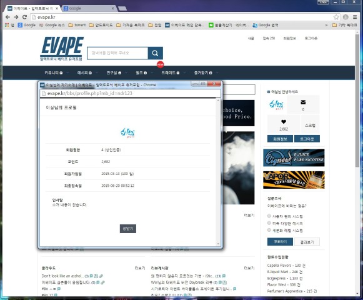Expand the 레시피 navigation dropdown
This screenshot has width=363, height=300.
[x=84, y=72]
